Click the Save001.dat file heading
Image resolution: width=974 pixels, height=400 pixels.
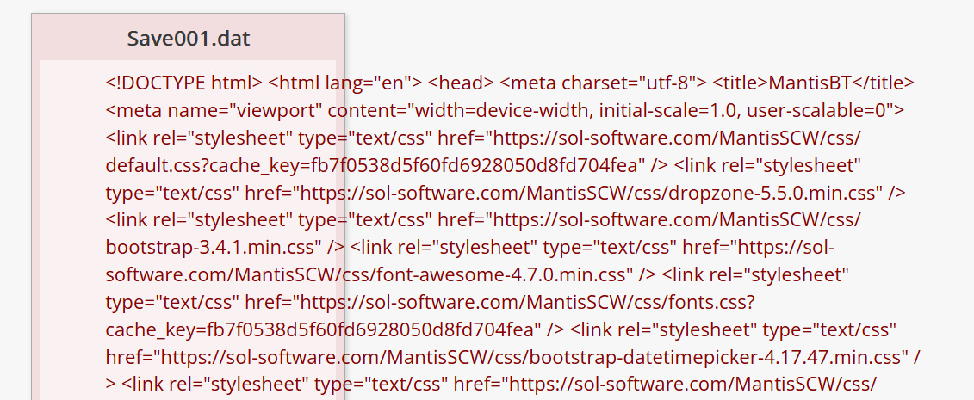(189, 39)
